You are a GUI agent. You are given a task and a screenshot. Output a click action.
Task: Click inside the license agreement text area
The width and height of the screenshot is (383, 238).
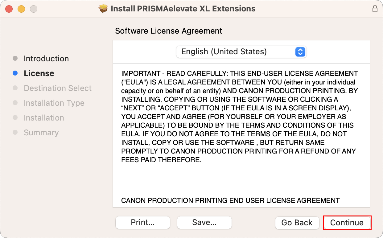pyautogui.click(x=241, y=136)
